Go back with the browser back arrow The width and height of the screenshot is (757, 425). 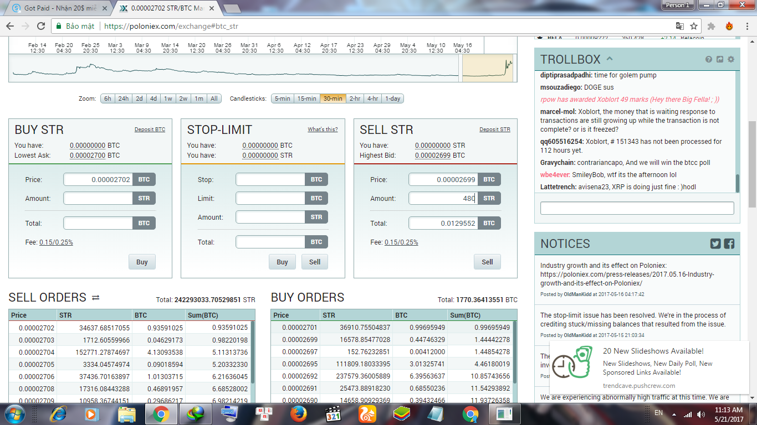tap(11, 26)
